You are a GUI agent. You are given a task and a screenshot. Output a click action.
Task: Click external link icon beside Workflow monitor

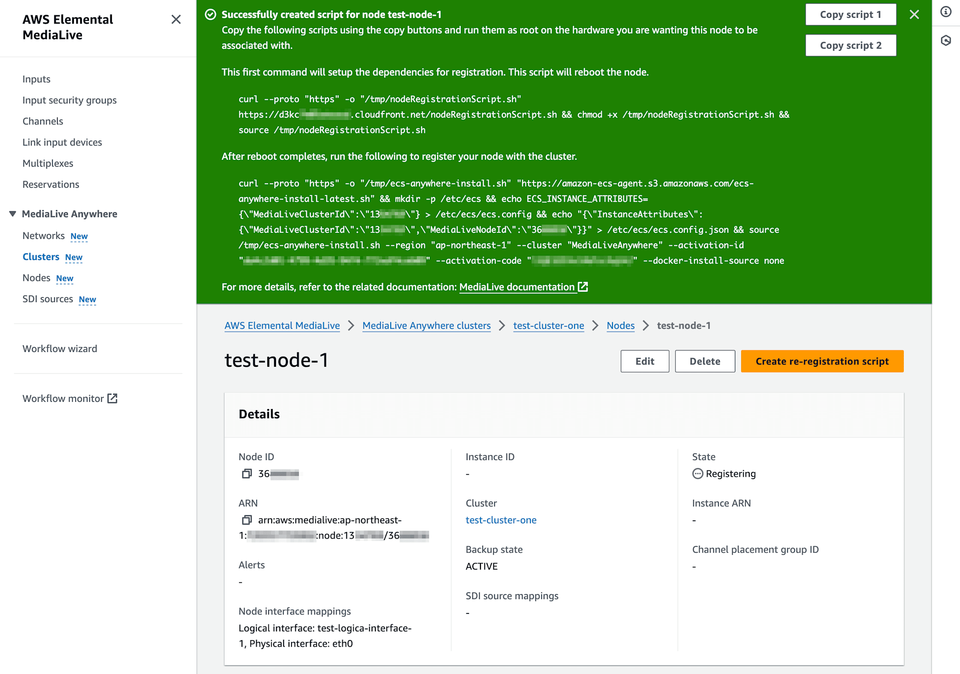click(112, 398)
